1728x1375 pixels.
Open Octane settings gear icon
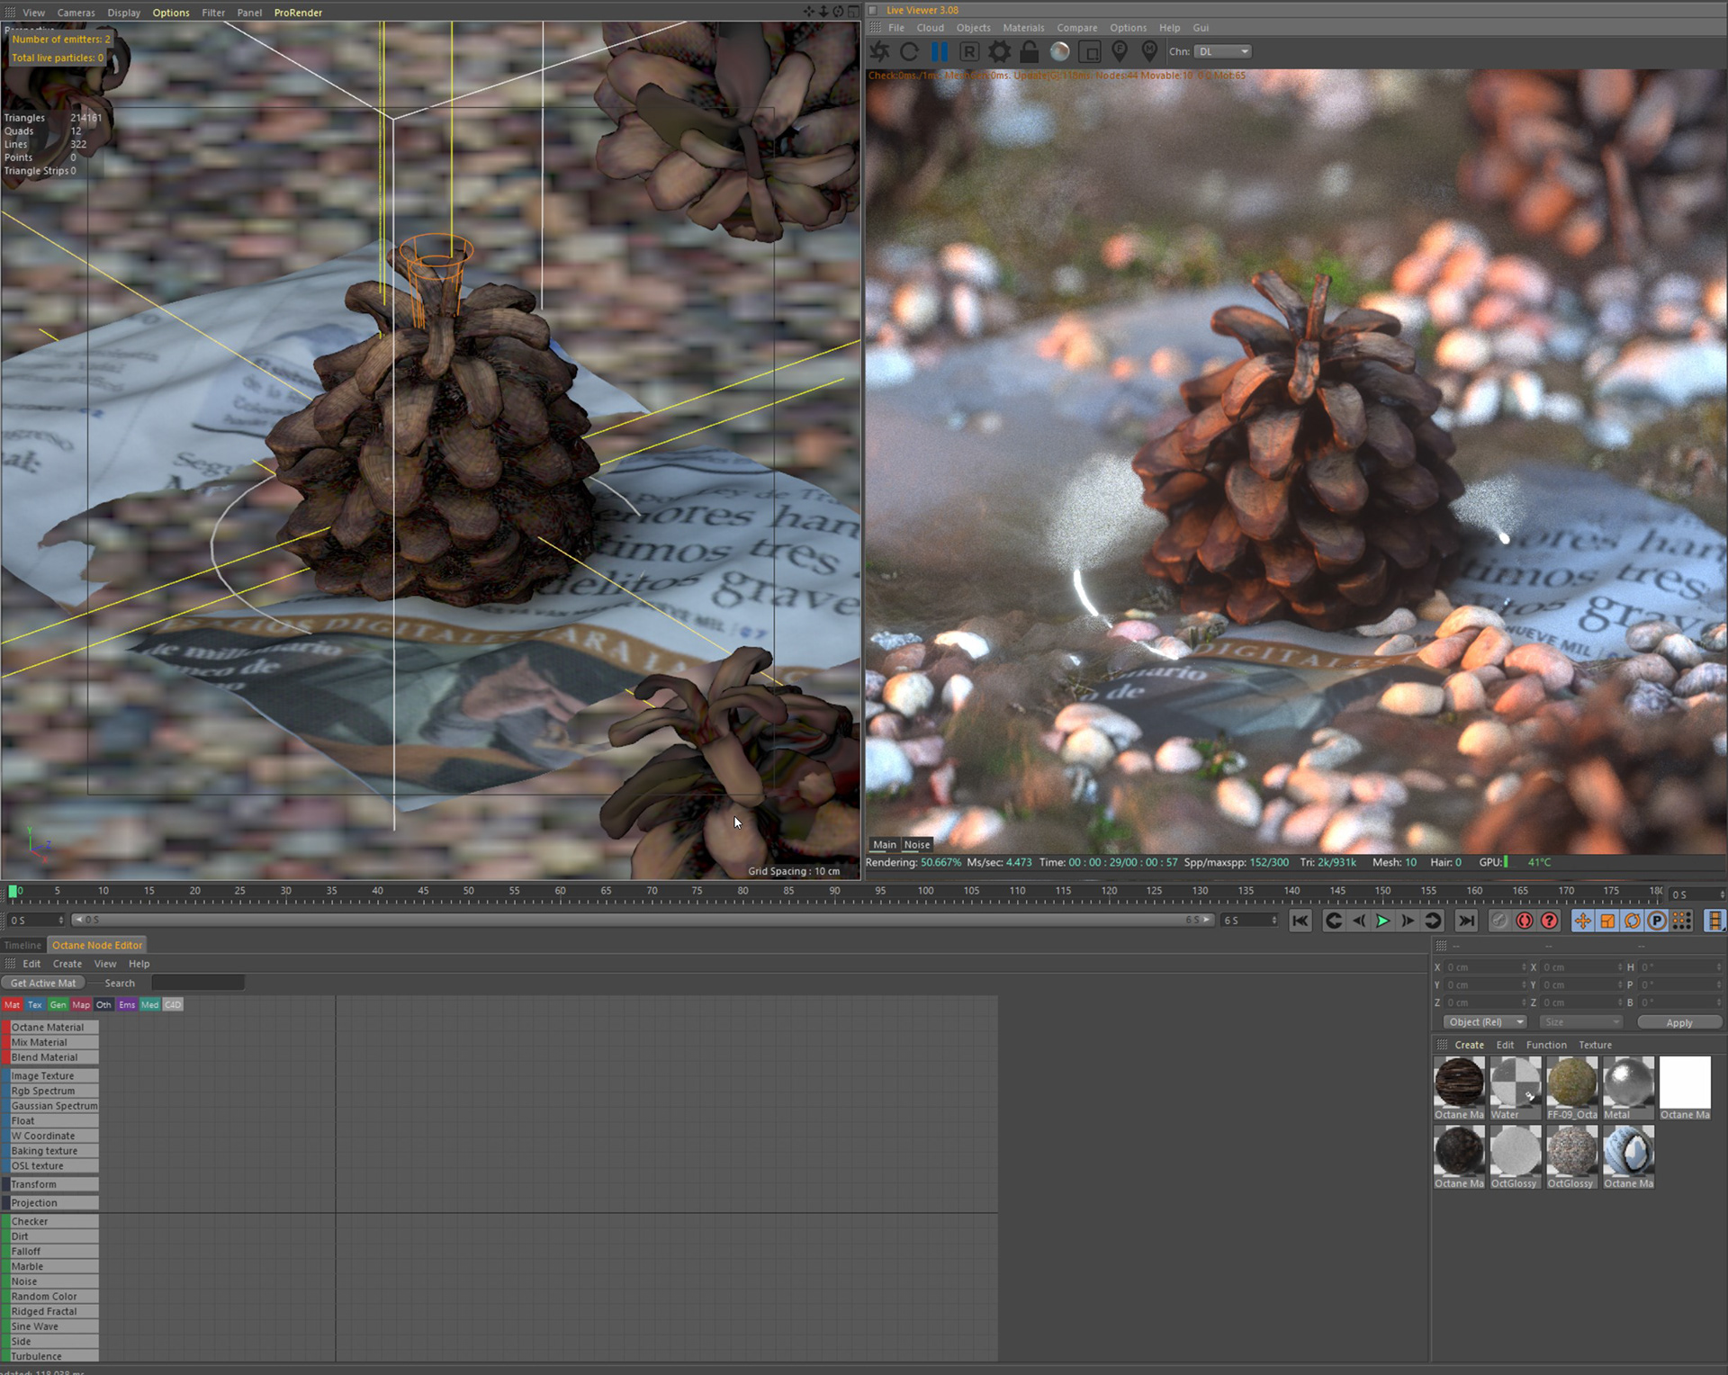[x=999, y=52]
